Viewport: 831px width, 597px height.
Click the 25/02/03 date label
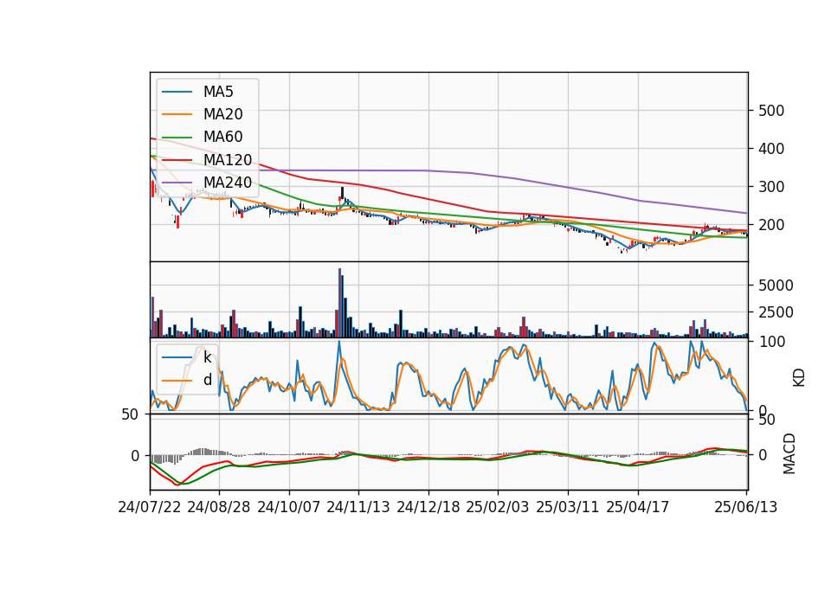click(498, 507)
